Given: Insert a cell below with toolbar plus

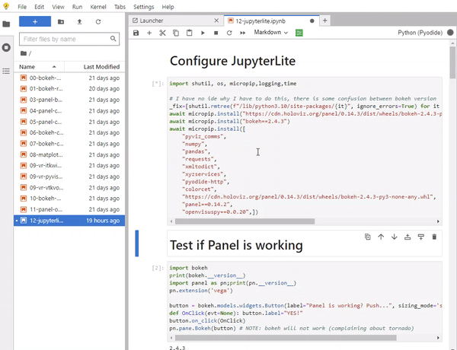Looking at the screenshot, I should 149,33.
